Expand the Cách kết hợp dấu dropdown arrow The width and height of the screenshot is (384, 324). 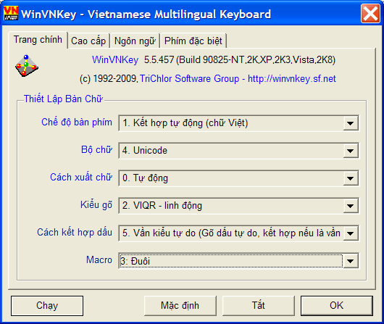click(351, 233)
